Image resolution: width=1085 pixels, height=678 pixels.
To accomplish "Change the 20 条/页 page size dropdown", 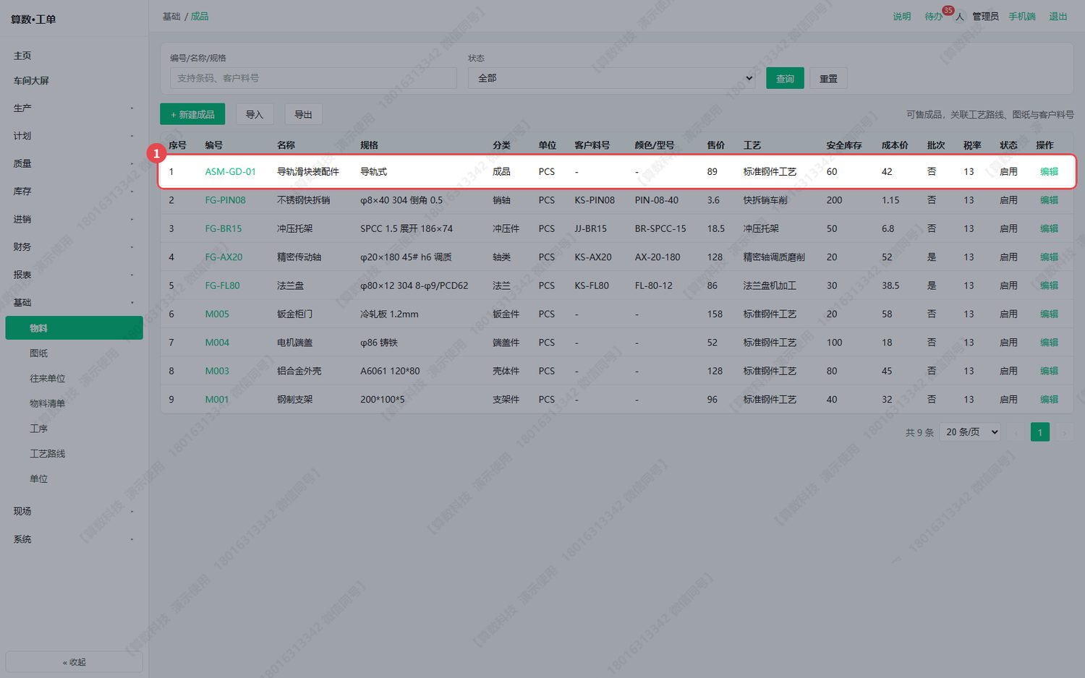I will (970, 432).
